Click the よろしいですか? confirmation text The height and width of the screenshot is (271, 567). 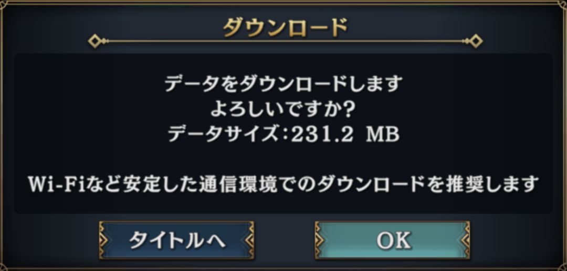coord(283,110)
